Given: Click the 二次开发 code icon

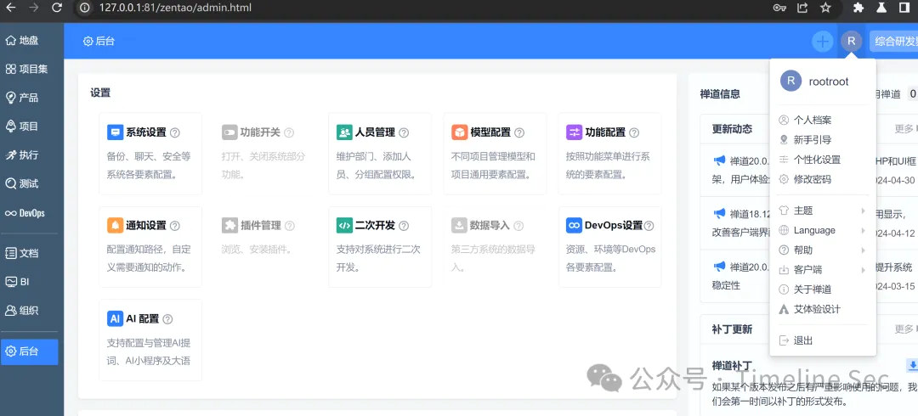Looking at the screenshot, I should 344,226.
